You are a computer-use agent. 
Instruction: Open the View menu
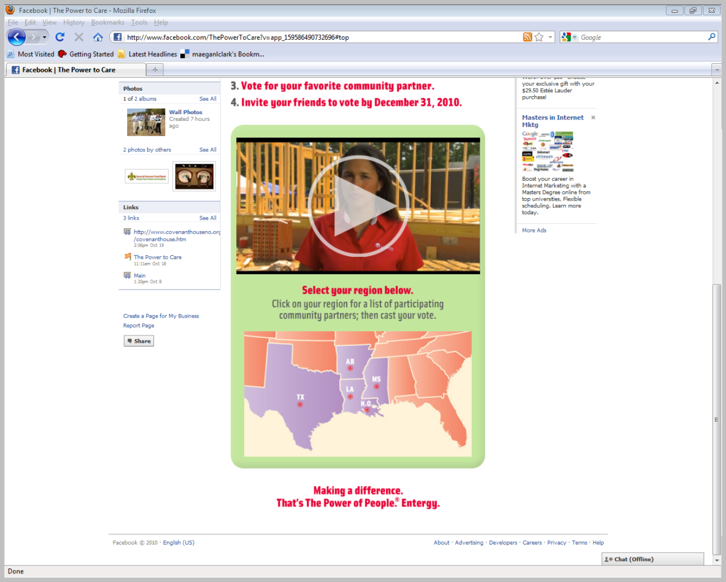[49, 22]
